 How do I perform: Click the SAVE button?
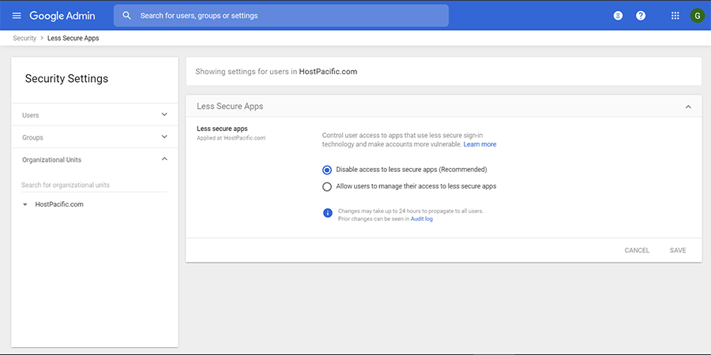click(678, 250)
